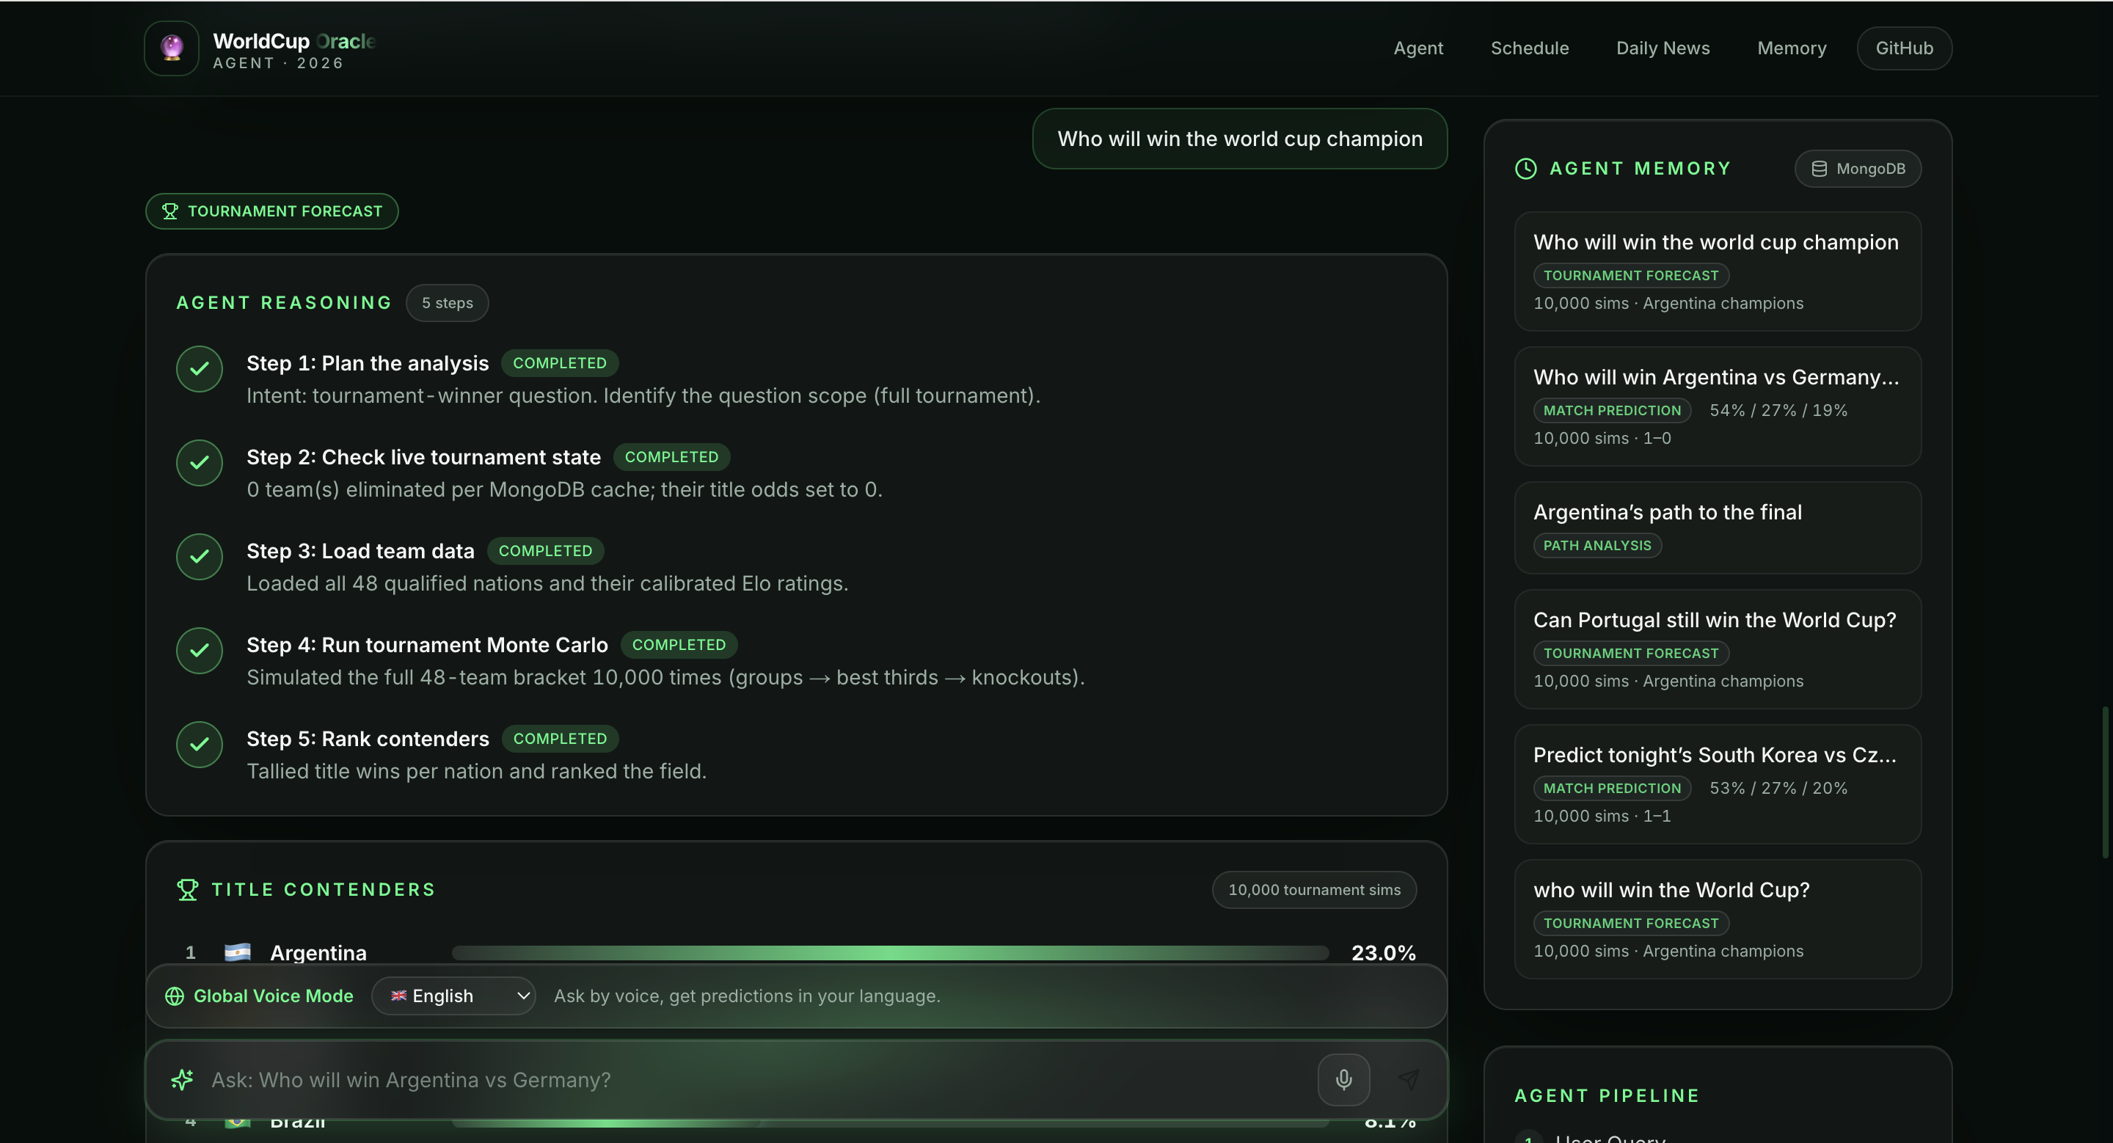
Task: Click the '10,000 sims · 1–1' text
Action: click(x=1602, y=816)
